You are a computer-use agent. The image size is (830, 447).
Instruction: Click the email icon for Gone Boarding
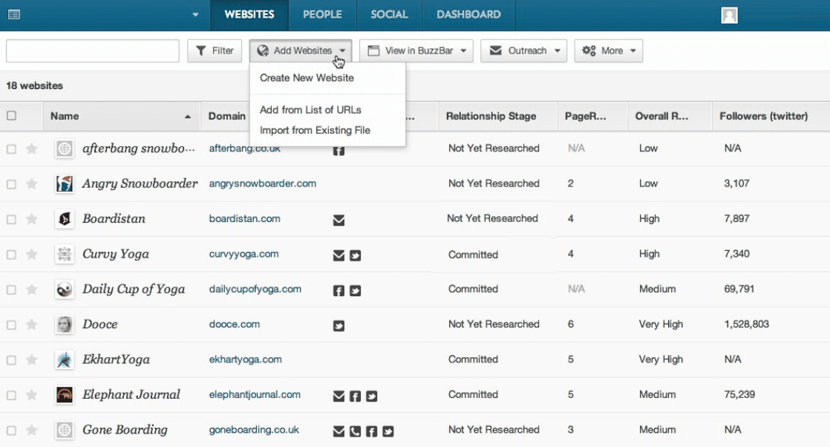coord(339,431)
